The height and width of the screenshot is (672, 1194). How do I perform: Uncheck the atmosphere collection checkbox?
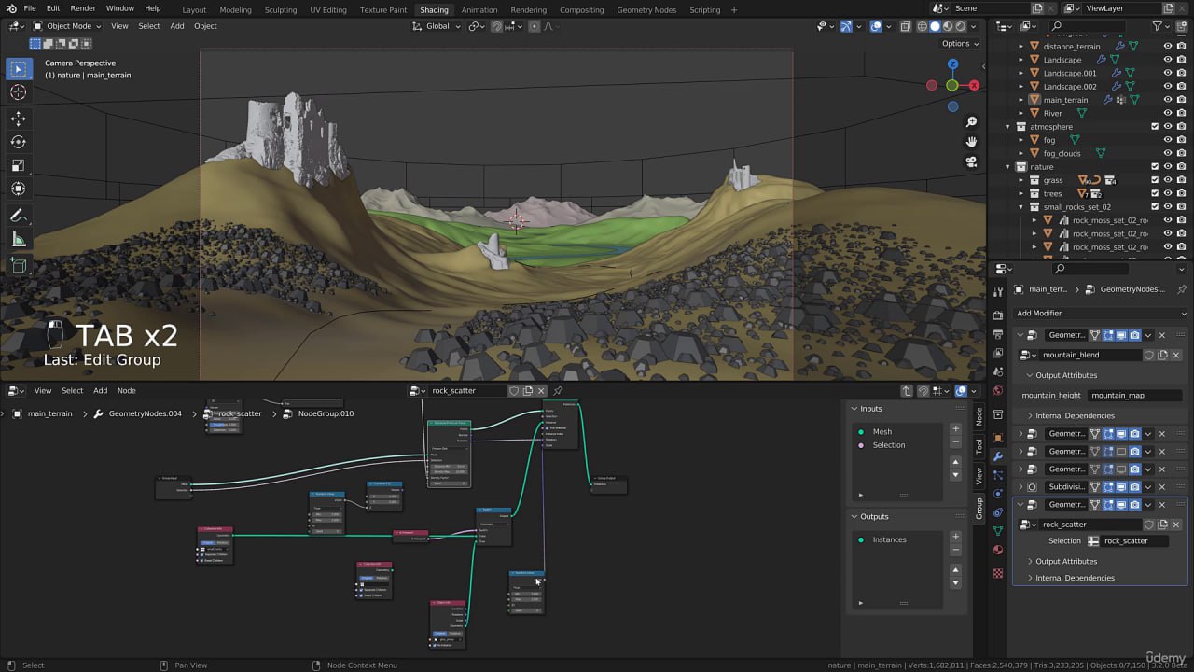(1155, 127)
